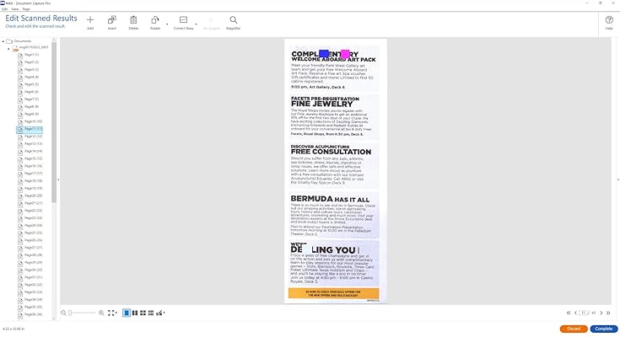Click the zoom slider track
Screen dimensions: 620x337
82,313
